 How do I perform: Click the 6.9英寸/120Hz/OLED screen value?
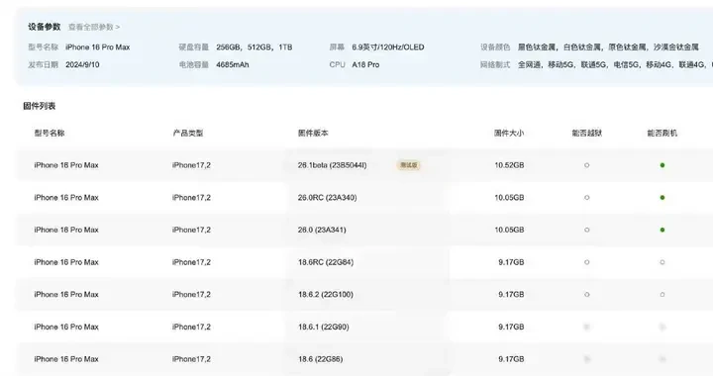pos(388,47)
